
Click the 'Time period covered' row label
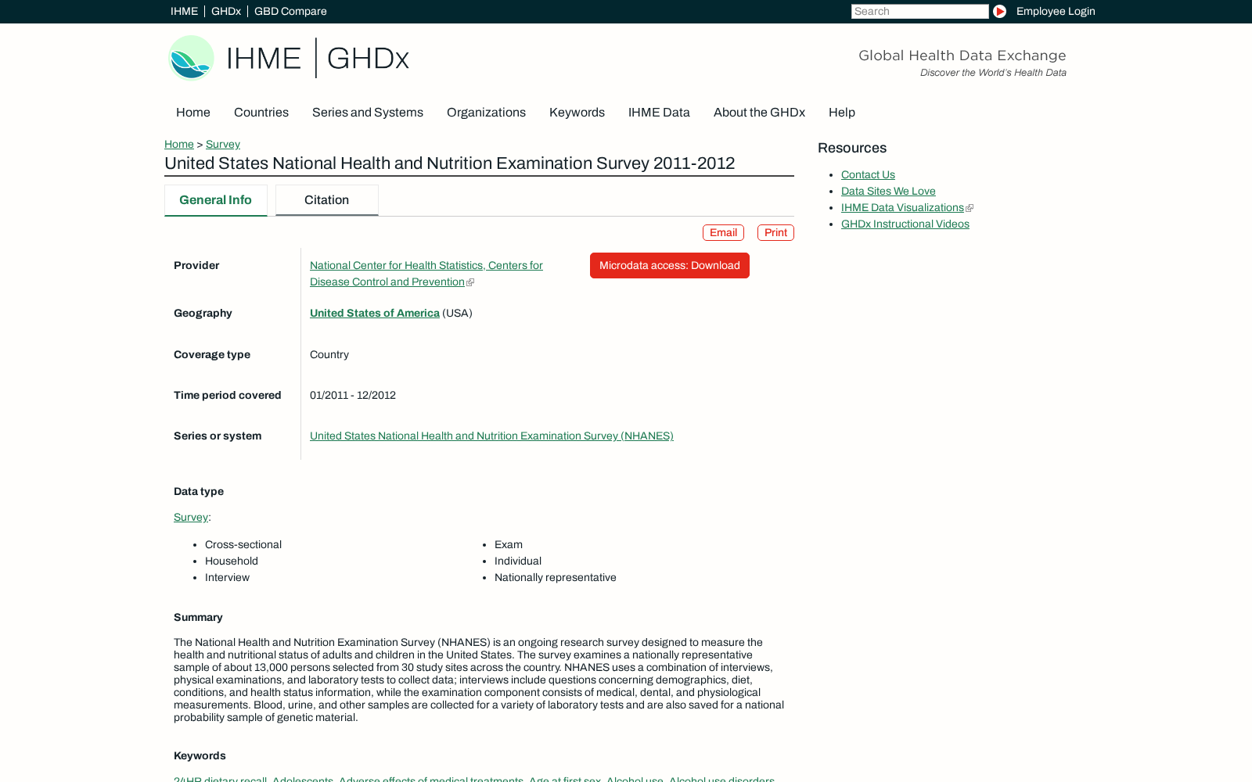tap(228, 395)
